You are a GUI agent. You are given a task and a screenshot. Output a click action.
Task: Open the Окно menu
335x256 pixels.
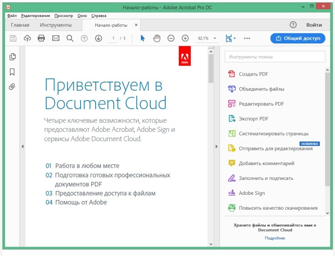tap(82, 16)
